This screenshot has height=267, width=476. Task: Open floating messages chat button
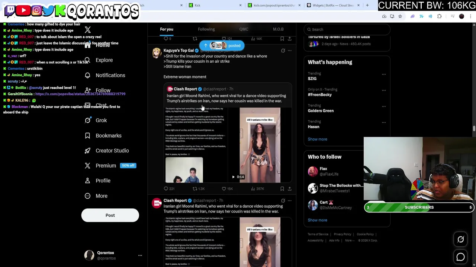tap(460, 257)
